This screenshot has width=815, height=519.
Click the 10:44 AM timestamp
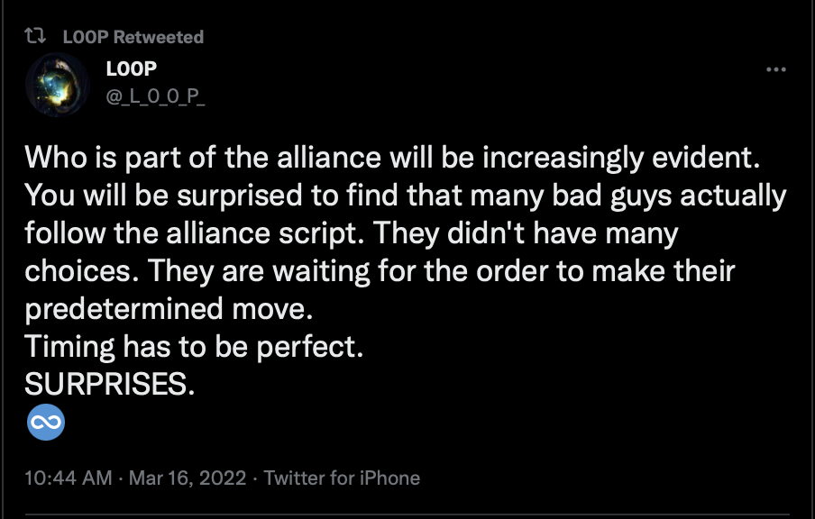[69, 478]
